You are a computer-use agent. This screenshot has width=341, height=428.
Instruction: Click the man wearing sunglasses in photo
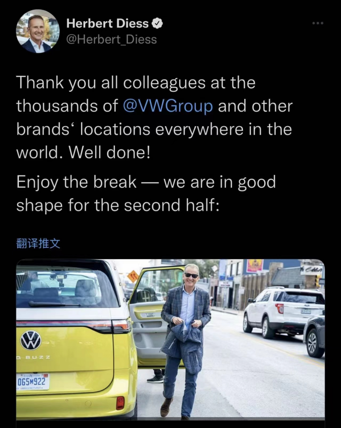pos(186,341)
